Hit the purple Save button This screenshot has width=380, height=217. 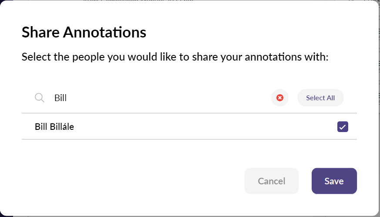[x=334, y=181]
